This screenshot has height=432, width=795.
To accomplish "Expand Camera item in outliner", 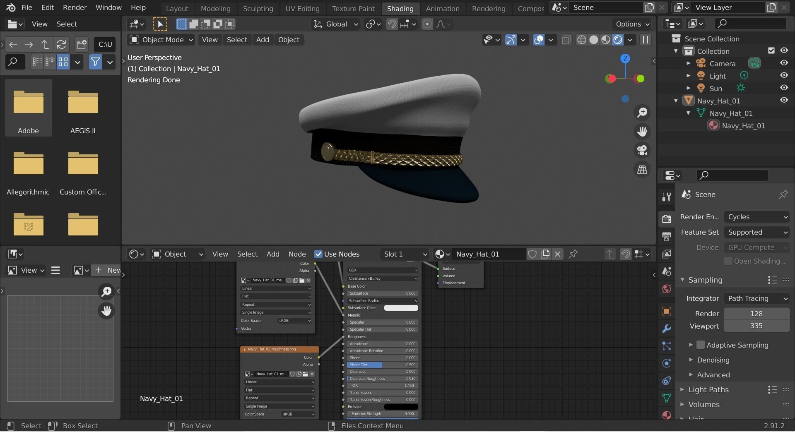I will pos(688,63).
